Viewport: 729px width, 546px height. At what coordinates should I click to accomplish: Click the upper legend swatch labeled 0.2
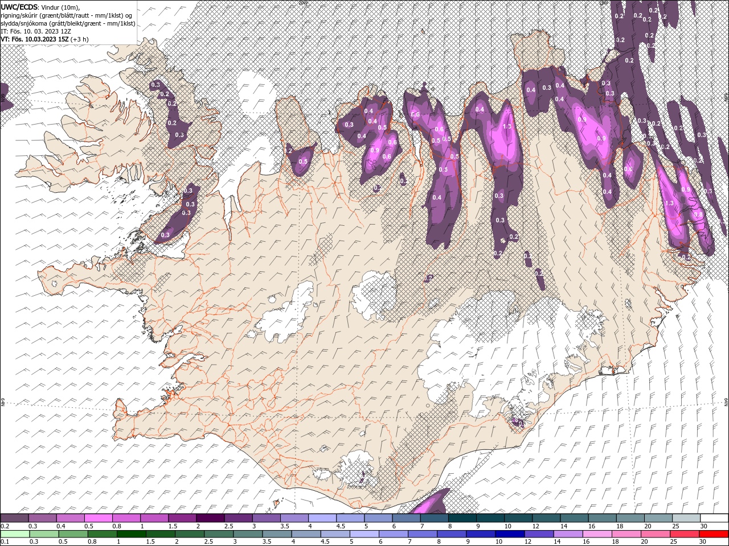15,518
